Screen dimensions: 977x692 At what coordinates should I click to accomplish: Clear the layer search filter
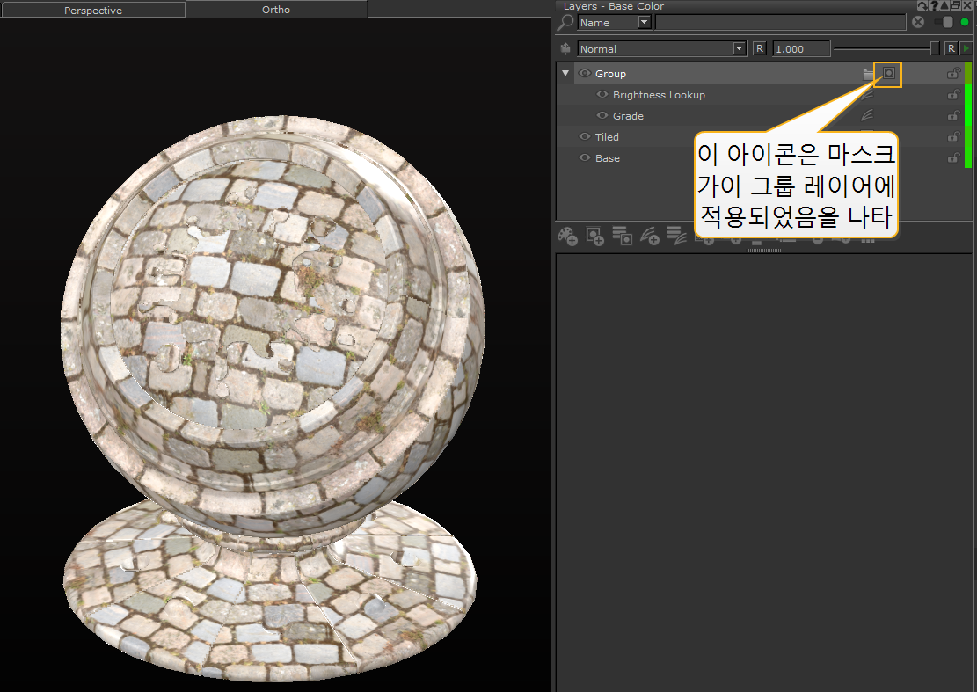click(918, 22)
